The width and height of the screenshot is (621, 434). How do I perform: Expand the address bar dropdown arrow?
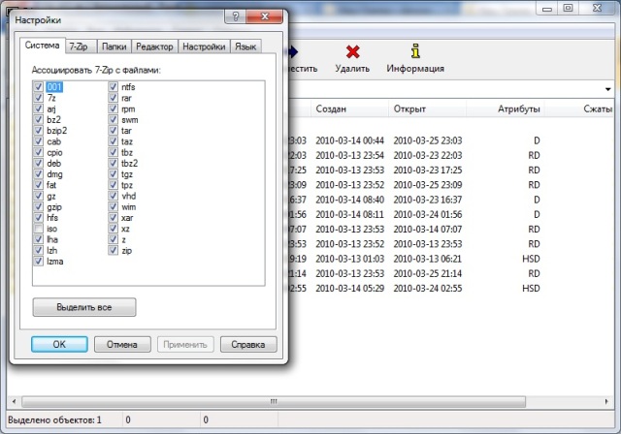click(x=608, y=89)
